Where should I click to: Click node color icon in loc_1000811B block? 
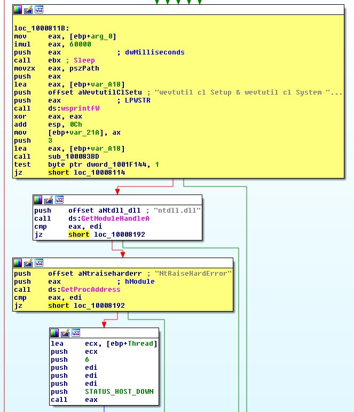point(18,10)
